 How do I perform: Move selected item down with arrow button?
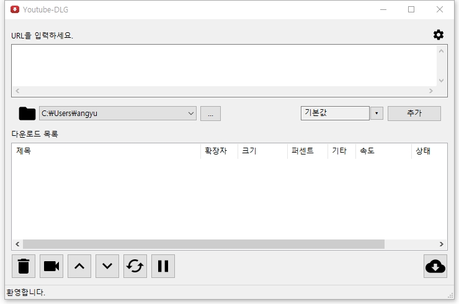coord(107,266)
